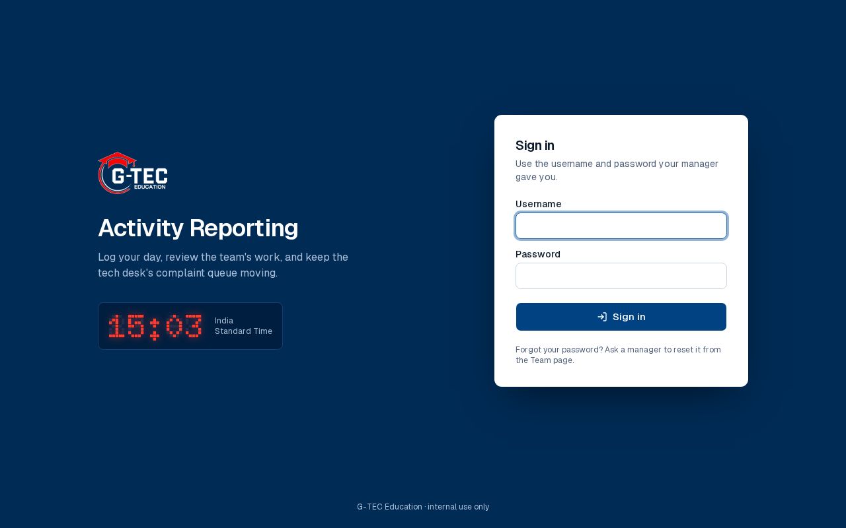Screen dimensions: 846x528
Task: Click the Password field label
Action: coord(538,254)
